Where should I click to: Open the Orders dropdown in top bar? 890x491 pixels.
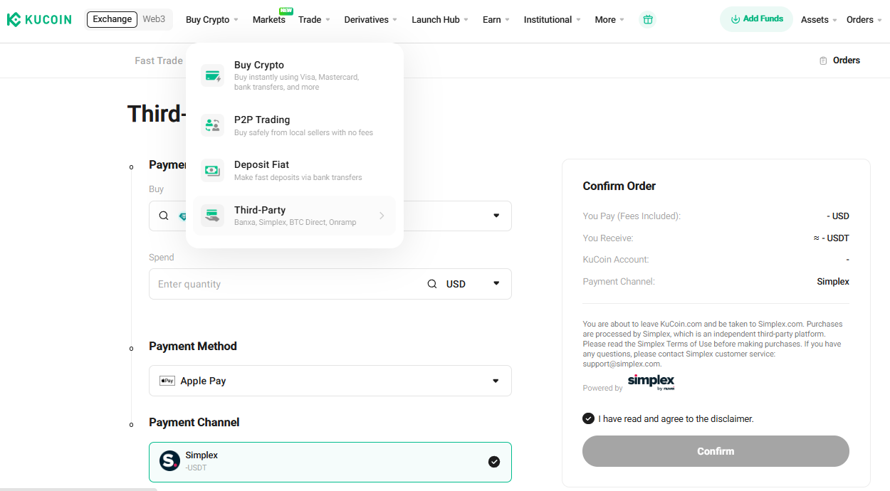coord(864,20)
